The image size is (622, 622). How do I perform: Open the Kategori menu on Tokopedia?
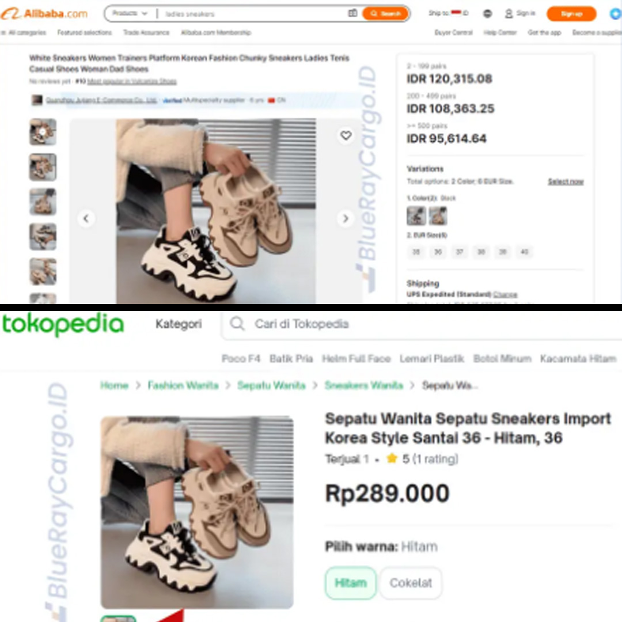tap(179, 324)
